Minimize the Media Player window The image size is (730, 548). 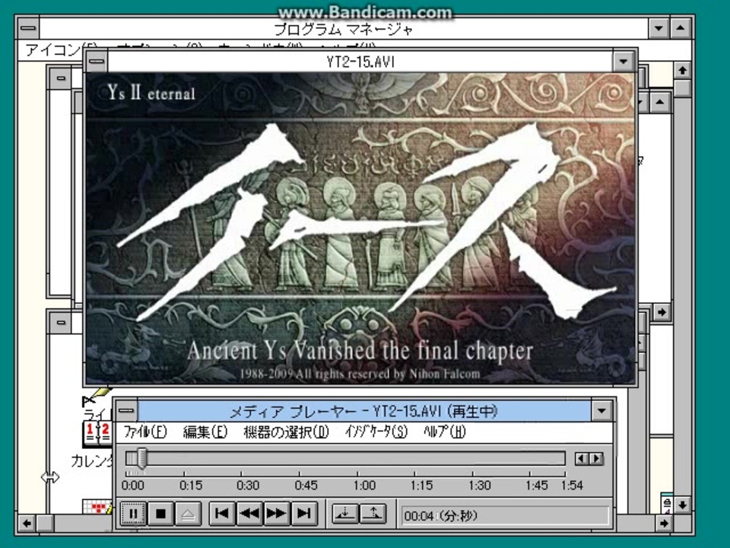pyautogui.click(x=602, y=410)
